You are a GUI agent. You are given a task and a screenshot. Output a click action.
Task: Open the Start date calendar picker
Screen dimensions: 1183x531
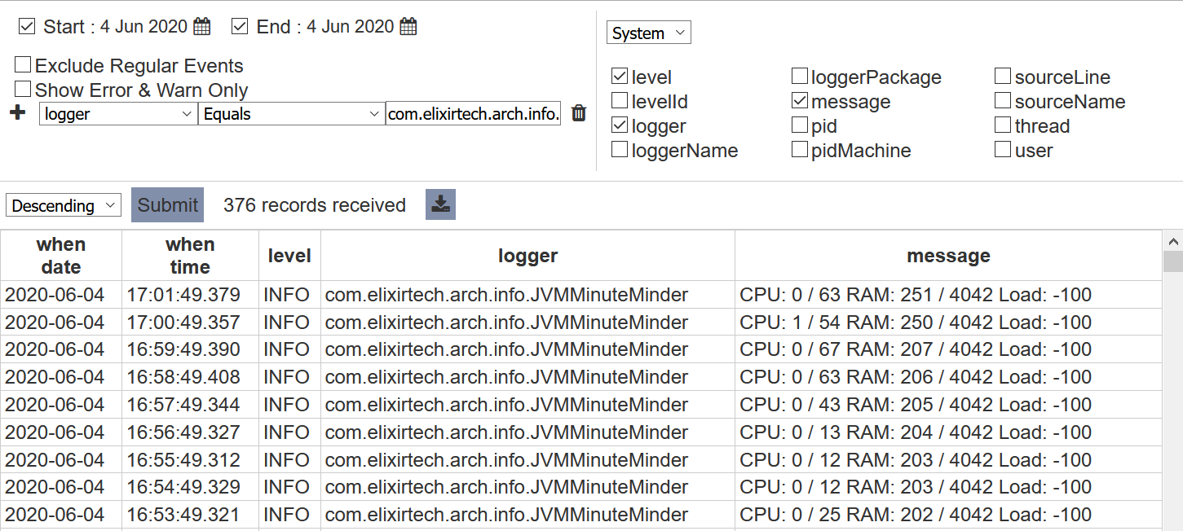click(x=201, y=27)
